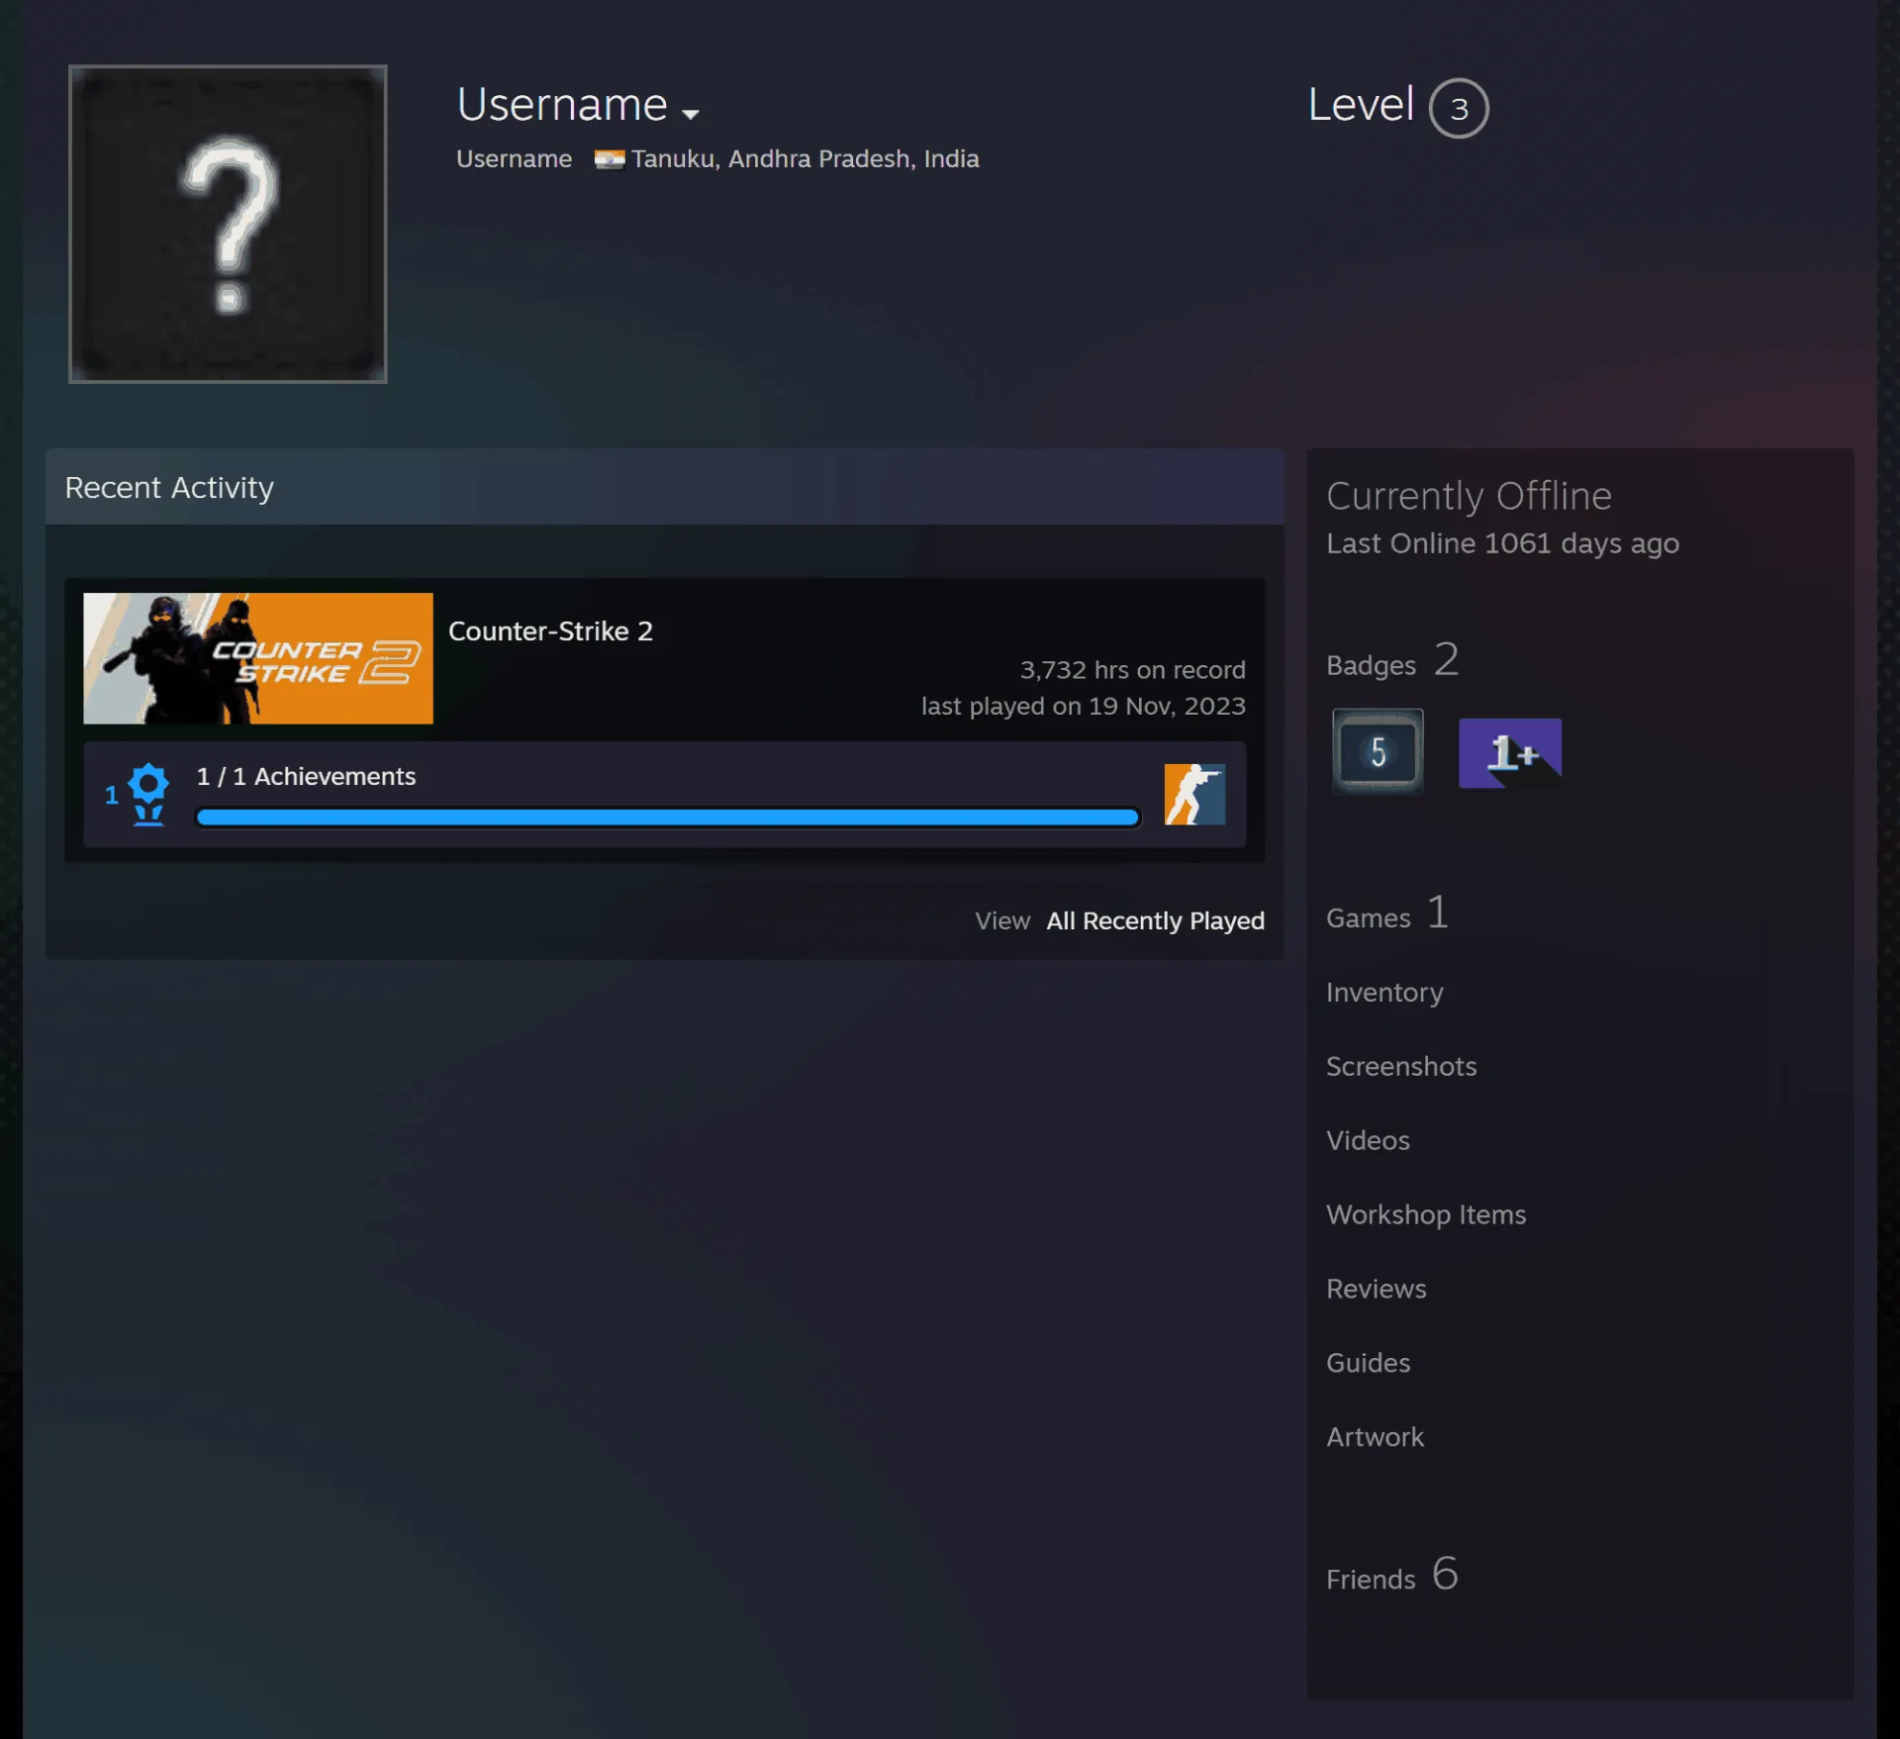
Task: Click the India flag icon
Action: click(x=609, y=159)
